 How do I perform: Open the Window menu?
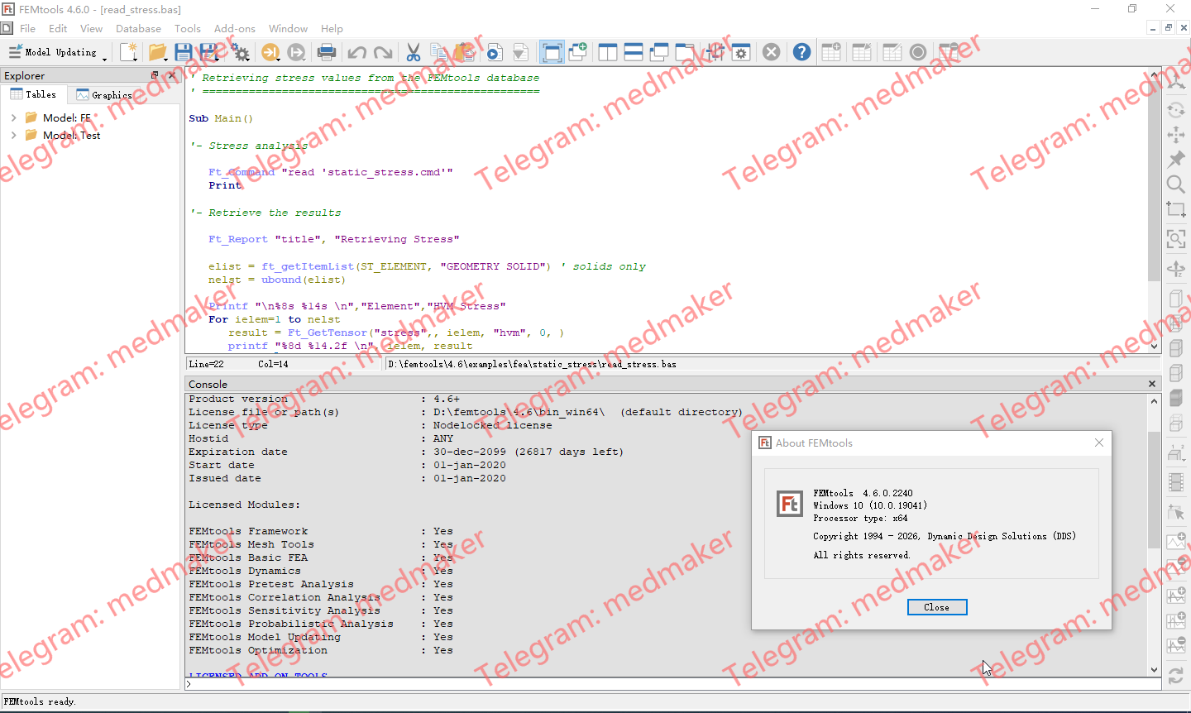(288, 29)
